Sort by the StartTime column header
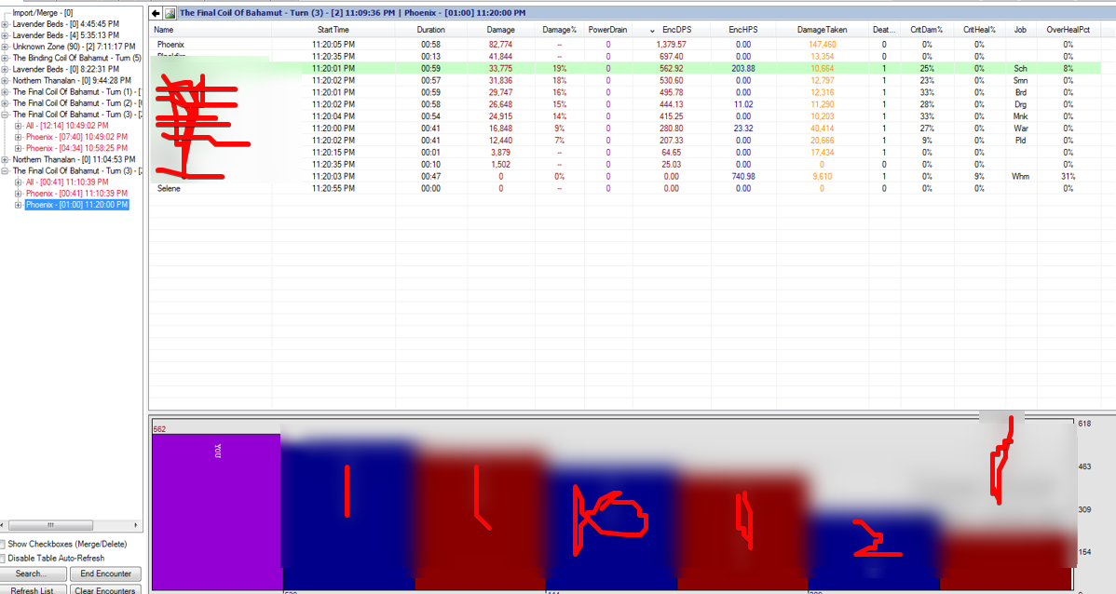This screenshot has width=1116, height=594. (333, 30)
